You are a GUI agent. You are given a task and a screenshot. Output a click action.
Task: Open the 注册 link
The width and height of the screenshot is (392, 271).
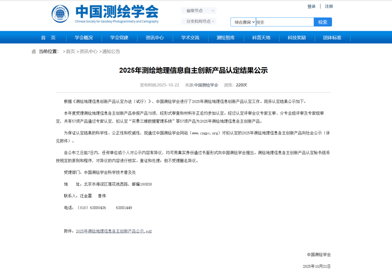click(329, 7)
